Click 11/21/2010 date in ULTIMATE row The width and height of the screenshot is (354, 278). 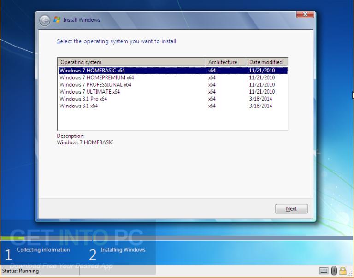coord(262,92)
